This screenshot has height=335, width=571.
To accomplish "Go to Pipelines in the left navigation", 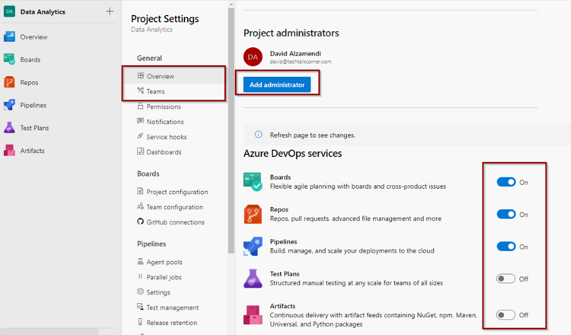I will point(33,105).
